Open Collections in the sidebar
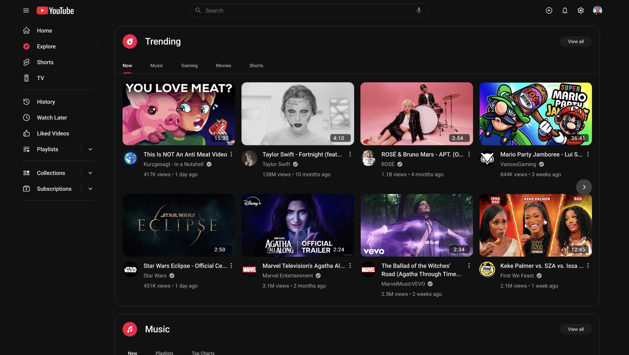The width and height of the screenshot is (629, 355). click(52, 173)
